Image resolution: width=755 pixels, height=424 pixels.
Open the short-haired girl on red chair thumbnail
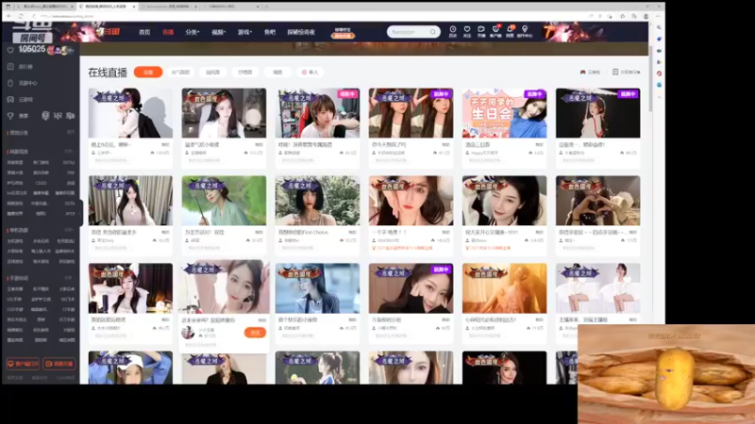(x=317, y=113)
